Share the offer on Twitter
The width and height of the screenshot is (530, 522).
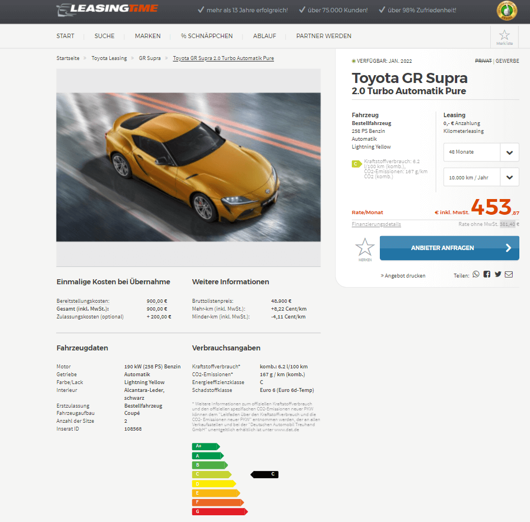(x=498, y=274)
